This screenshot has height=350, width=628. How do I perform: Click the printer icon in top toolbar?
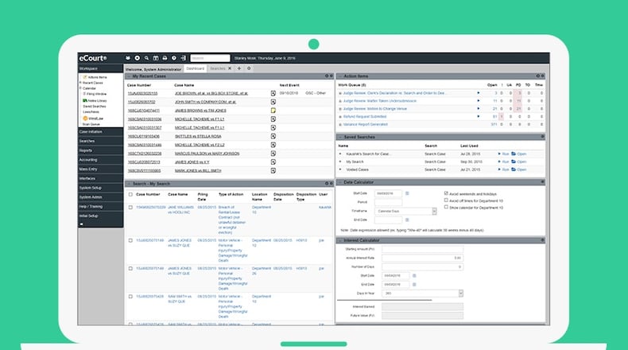point(165,58)
